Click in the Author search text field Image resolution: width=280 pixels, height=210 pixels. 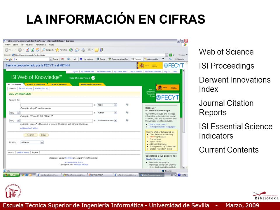pos(56,113)
